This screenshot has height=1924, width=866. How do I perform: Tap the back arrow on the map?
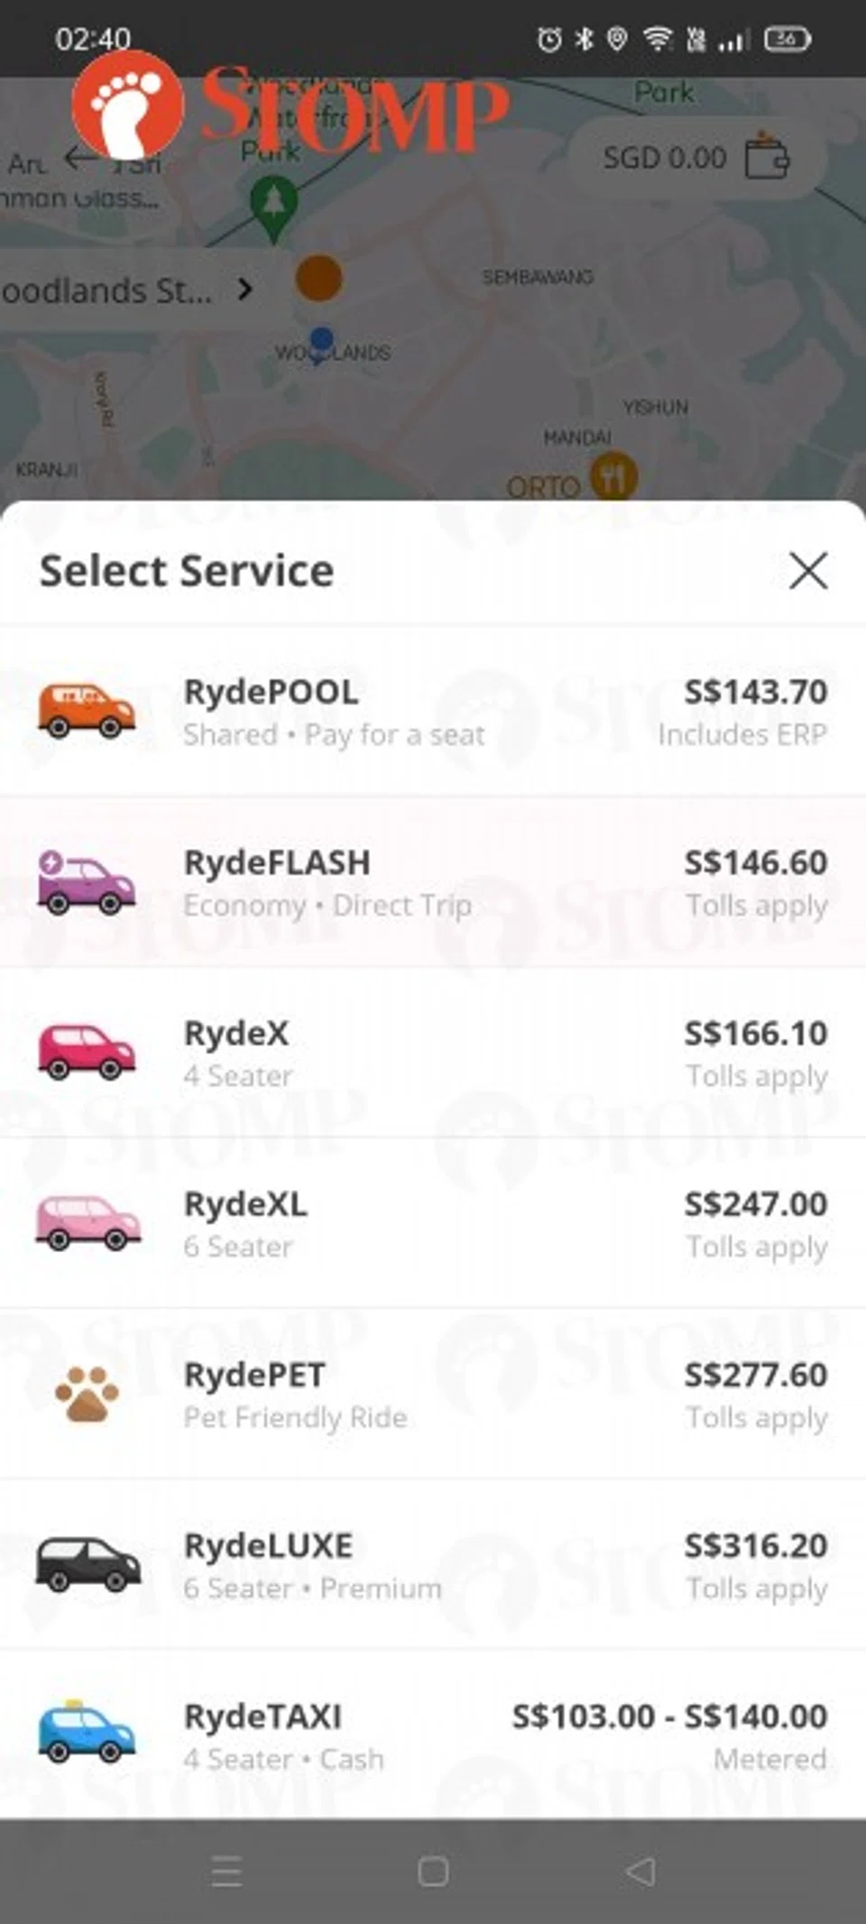click(x=81, y=159)
